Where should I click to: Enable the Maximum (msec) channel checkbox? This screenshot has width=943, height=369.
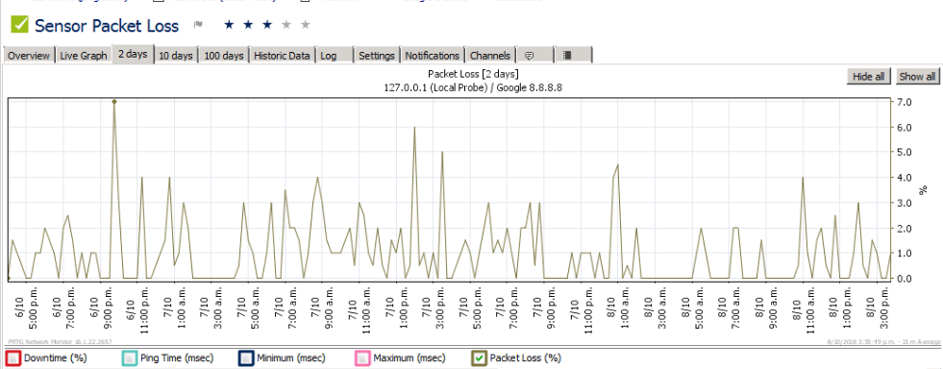pos(361,358)
